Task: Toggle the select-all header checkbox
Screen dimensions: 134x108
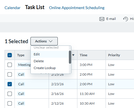Action: click(10, 55)
